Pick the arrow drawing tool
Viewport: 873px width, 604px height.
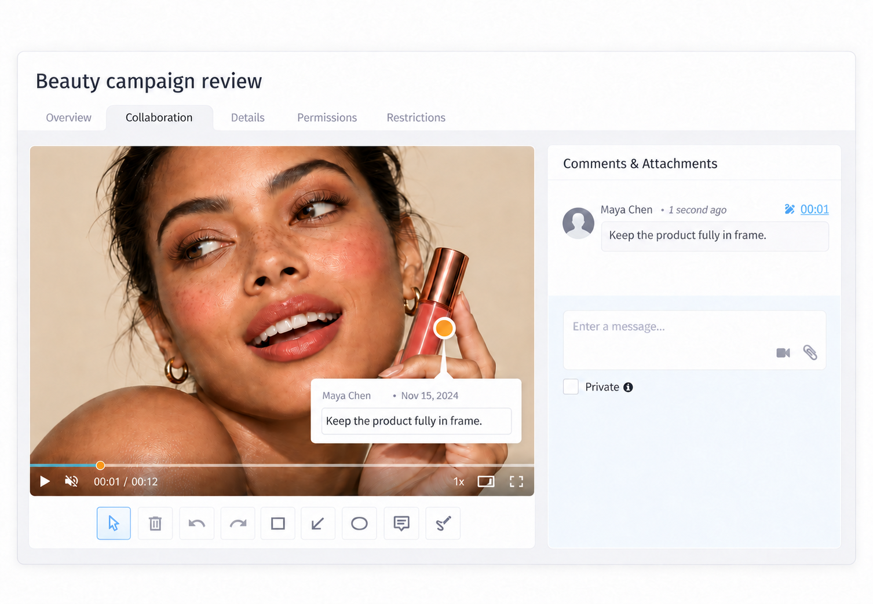coord(318,523)
